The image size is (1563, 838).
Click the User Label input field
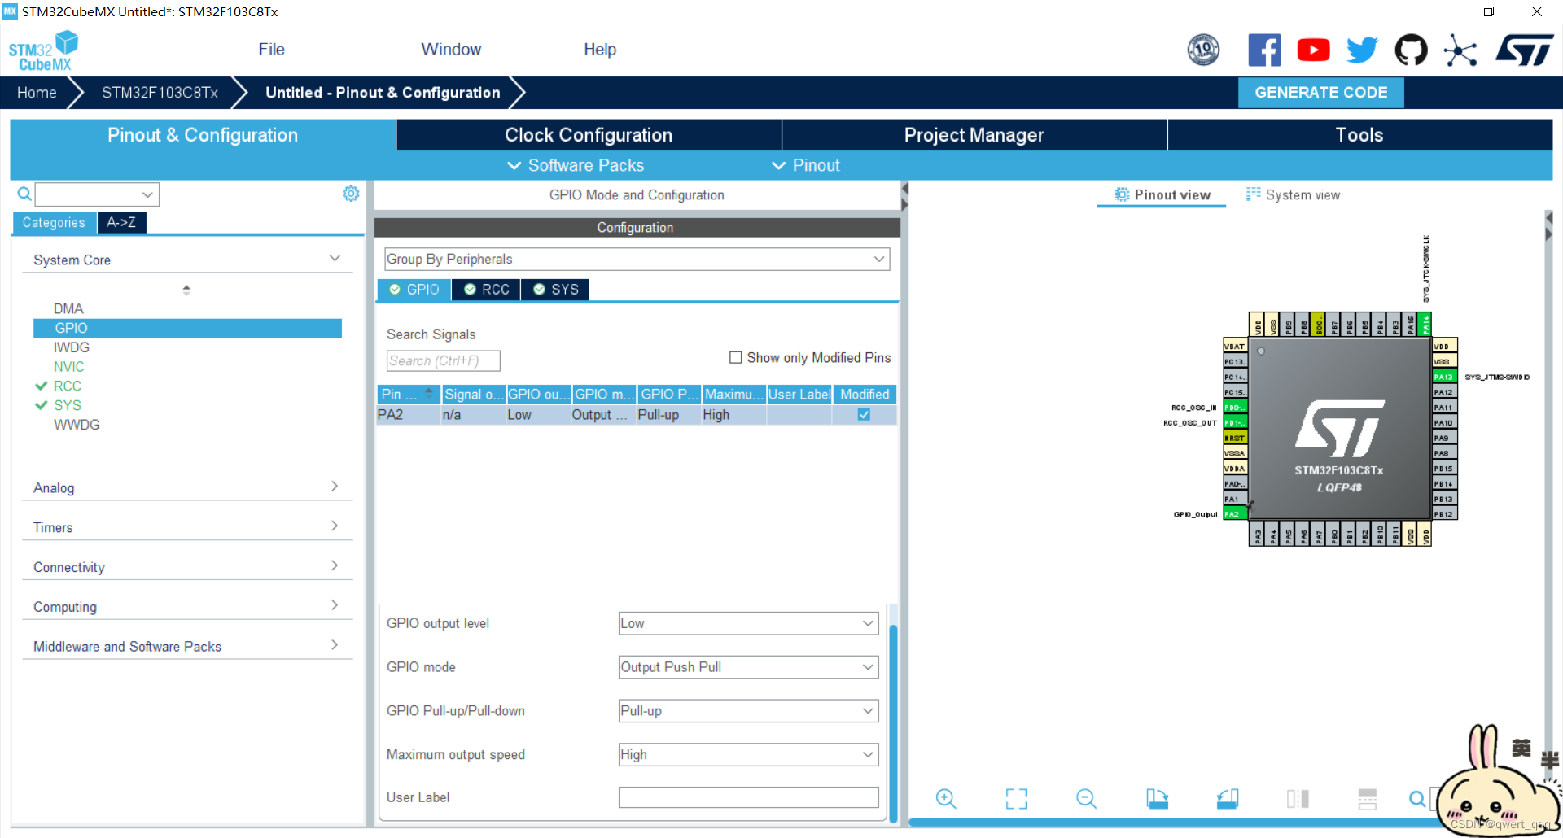point(748,797)
